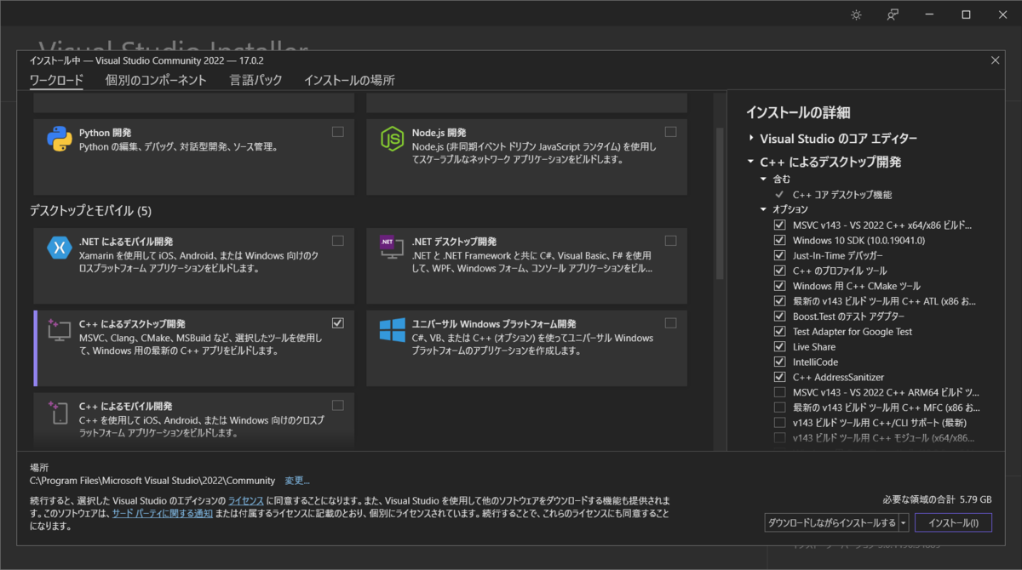Check the v143 C++ モジュール option

(779, 438)
